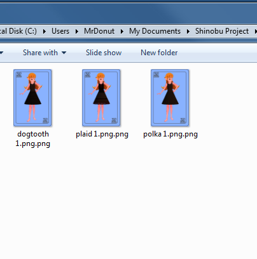Click the plaid 1.png.png file name label
Image resolution: width=257 pixels, height=259 pixels.
pyautogui.click(x=102, y=135)
